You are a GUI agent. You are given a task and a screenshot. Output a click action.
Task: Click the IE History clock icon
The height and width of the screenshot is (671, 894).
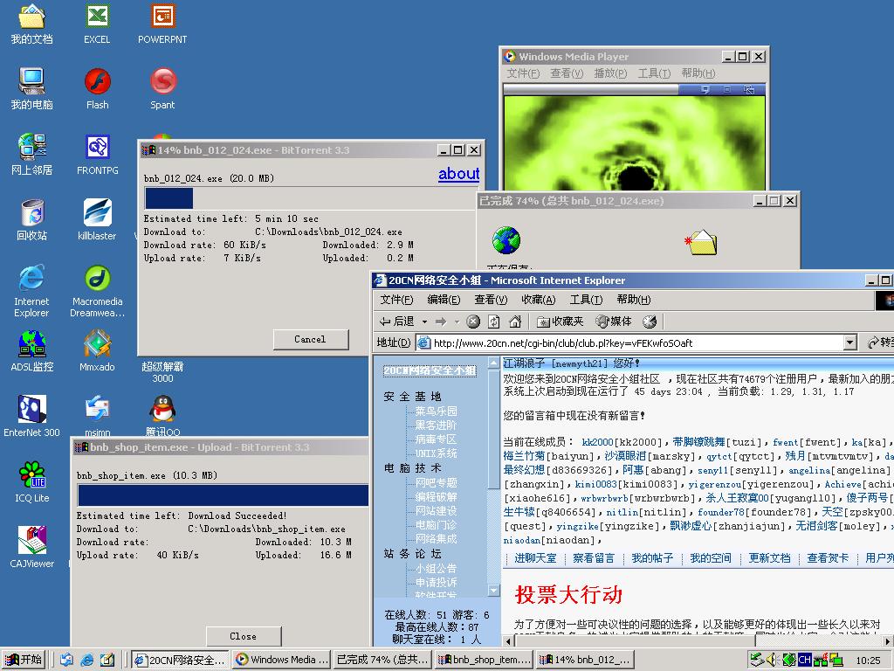(x=650, y=322)
